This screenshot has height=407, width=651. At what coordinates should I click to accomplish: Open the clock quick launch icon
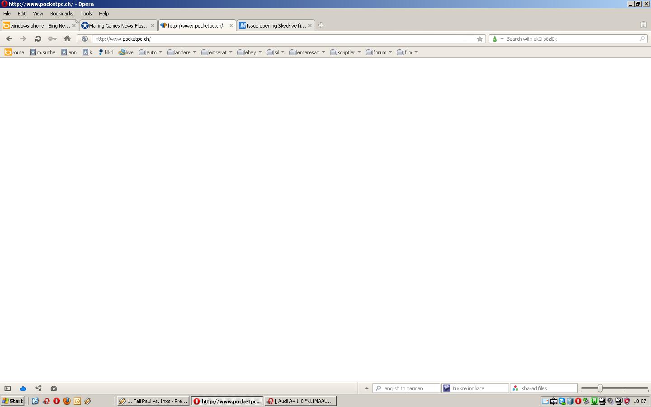point(77,401)
